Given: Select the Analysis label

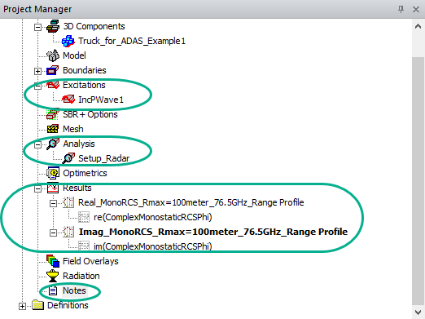Looking at the screenshot, I should point(79,144).
